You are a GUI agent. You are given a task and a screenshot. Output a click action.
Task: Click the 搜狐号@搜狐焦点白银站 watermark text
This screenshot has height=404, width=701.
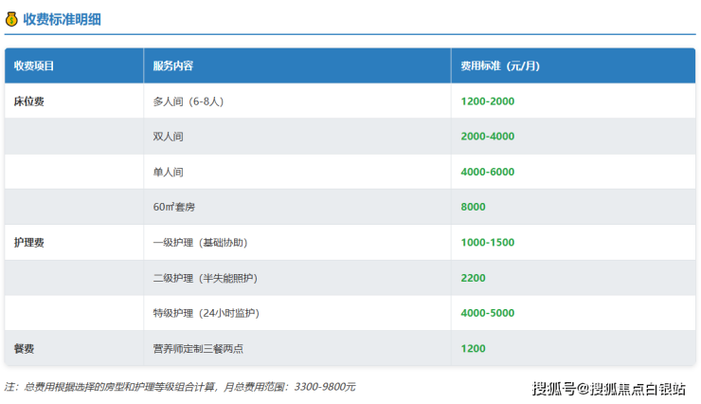[x=608, y=388]
